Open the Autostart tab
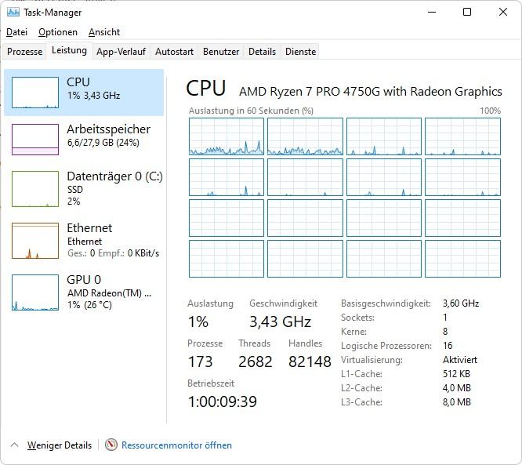Image resolution: width=522 pixels, height=465 pixels. (x=174, y=52)
